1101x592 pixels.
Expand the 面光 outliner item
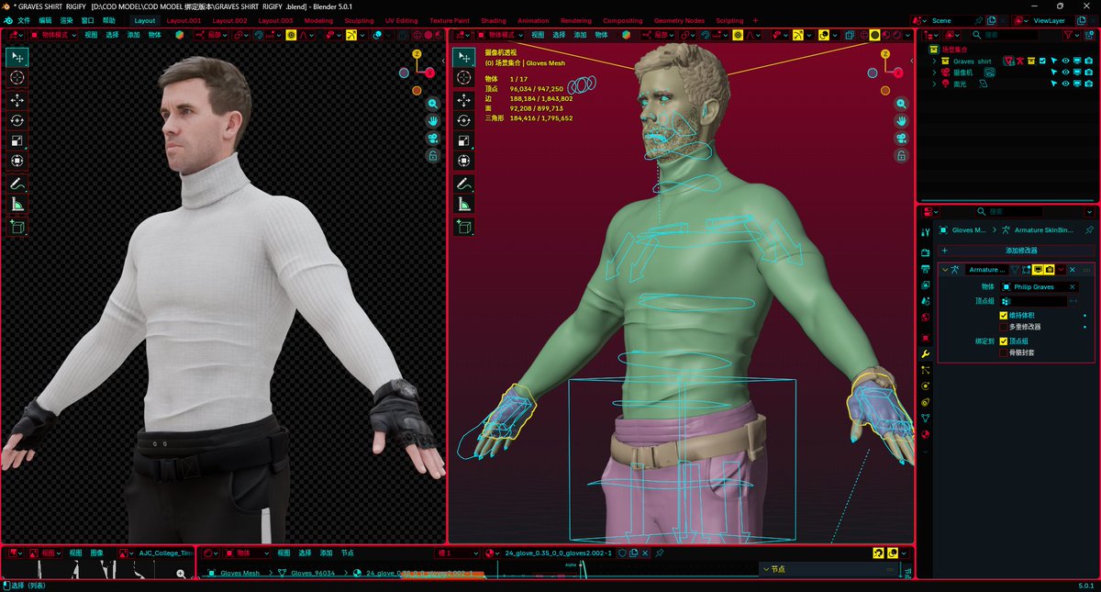935,84
